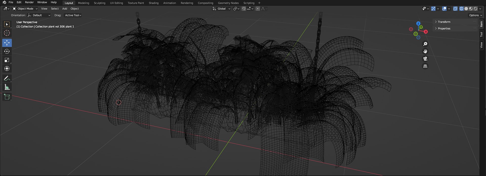The image size is (486, 176).
Task: Open Orientation Default dropdown
Action: 39,15
